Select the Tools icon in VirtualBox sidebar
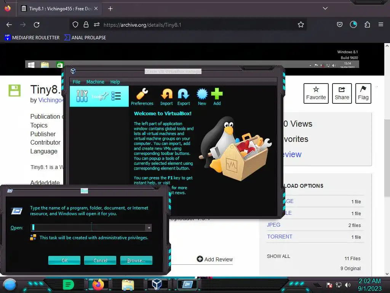The width and height of the screenshot is (390, 293). 82,96
